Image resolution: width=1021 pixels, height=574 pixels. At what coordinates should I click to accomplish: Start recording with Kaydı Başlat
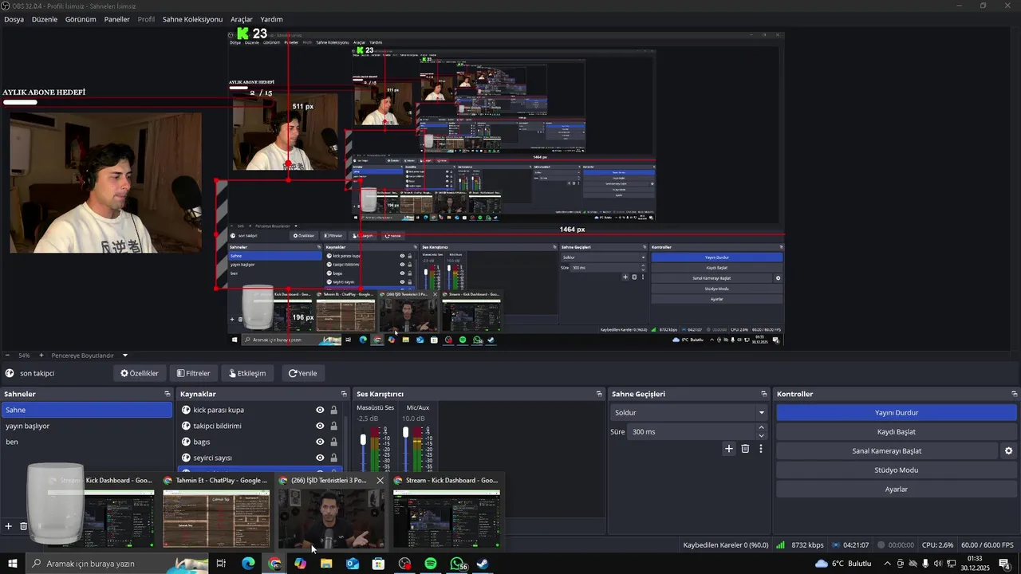[897, 432]
